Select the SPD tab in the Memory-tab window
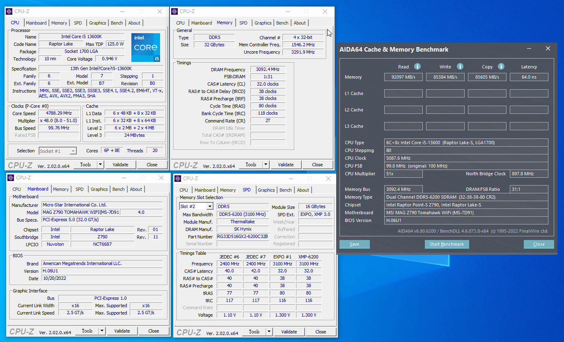564x342 pixels. [243, 23]
